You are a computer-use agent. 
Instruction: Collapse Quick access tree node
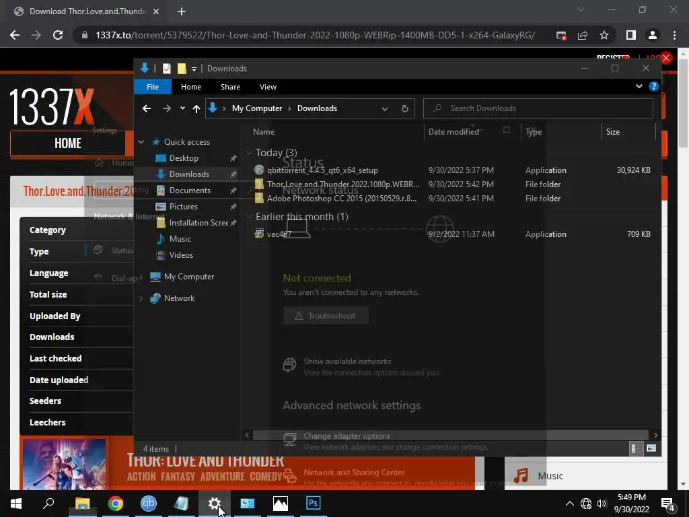(x=141, y=142)
